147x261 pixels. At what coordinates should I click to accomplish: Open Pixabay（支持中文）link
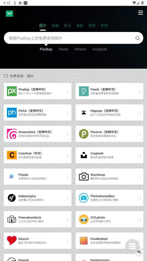pos(33,89)
